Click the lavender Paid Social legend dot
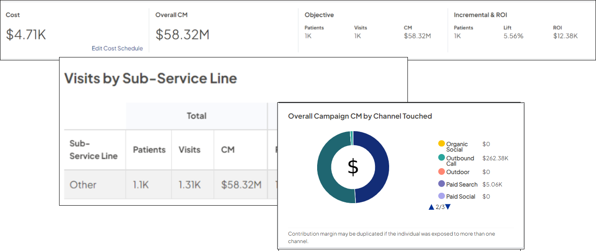The width and height of the screenshot is (596, 251). point(442,196)
